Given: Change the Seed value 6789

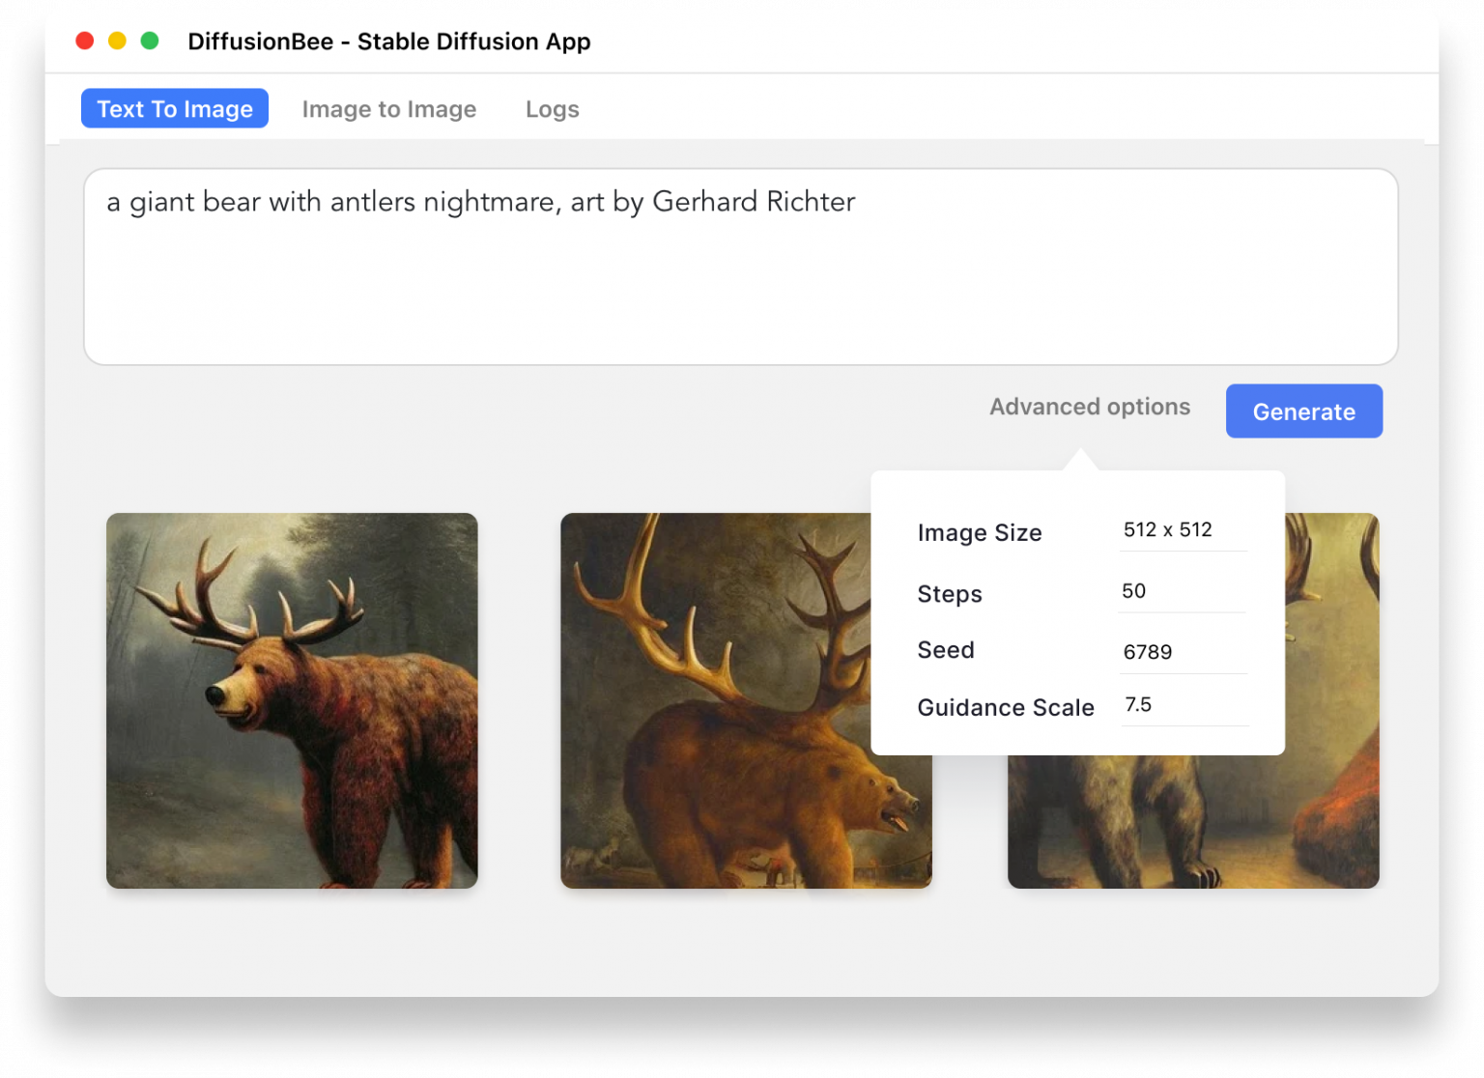Looking at the screenshot, I should [x=1182, y=652].
